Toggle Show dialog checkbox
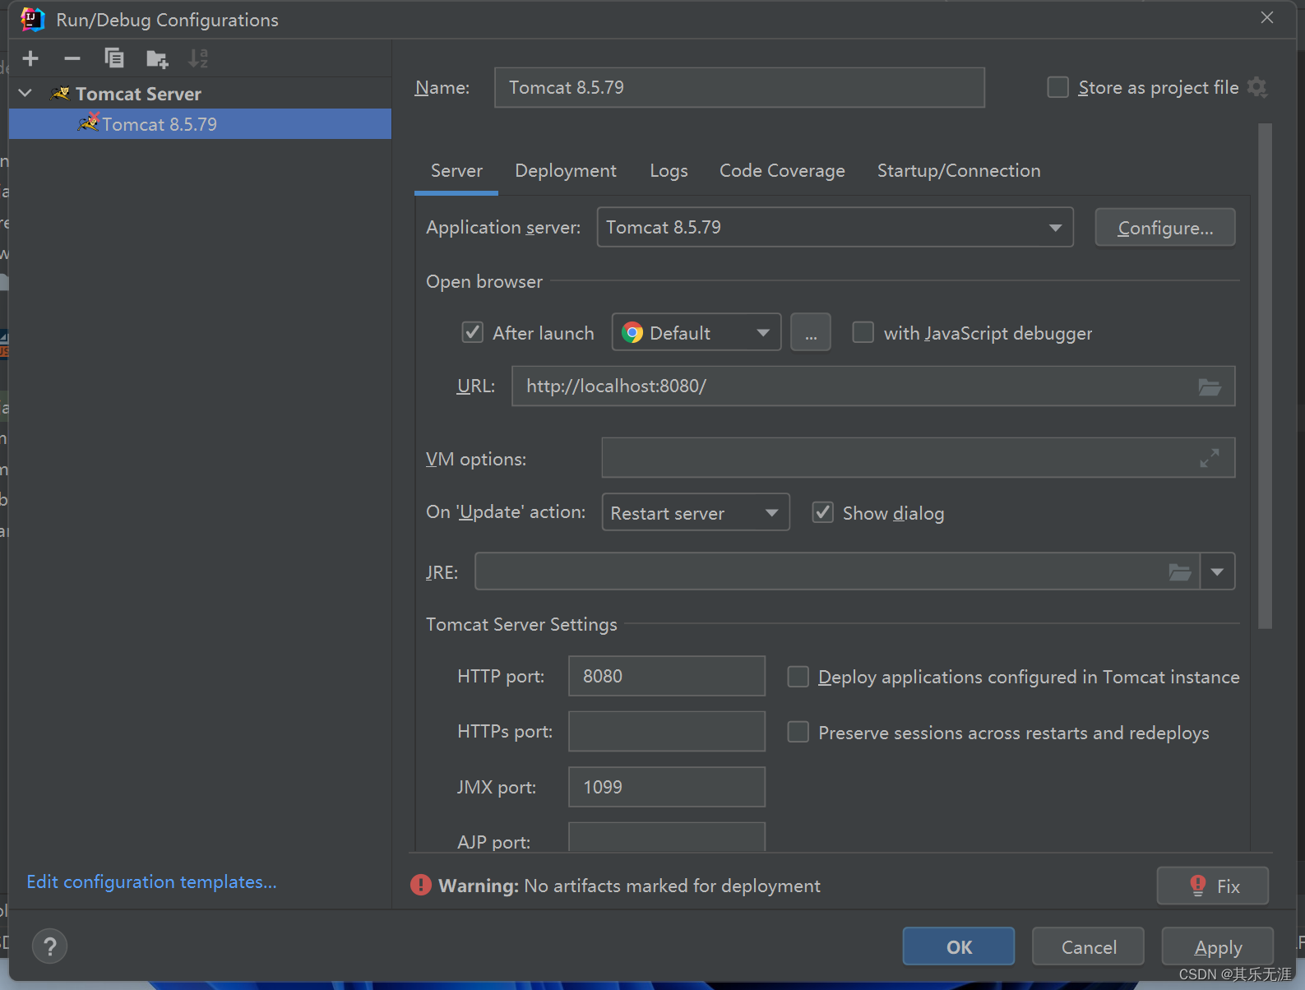Screen dimensions: 1305x990 point(823,512)
